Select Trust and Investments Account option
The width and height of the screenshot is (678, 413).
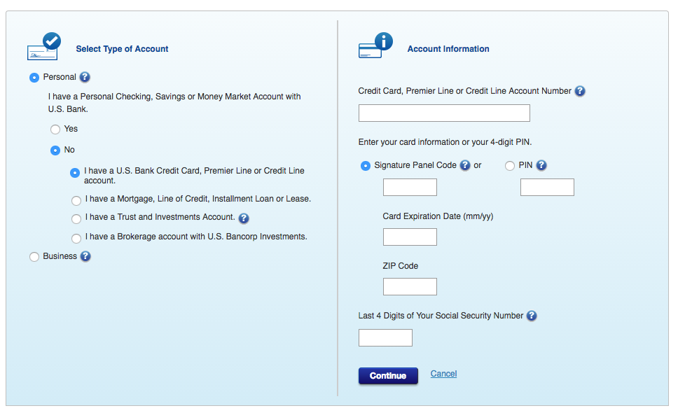76,219
